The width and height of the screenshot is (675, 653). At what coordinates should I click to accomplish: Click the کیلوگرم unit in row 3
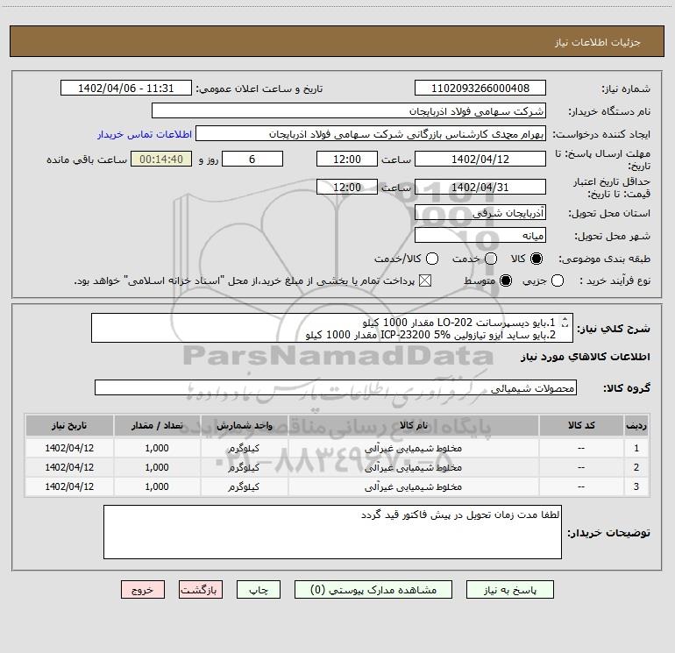point(244,486)
